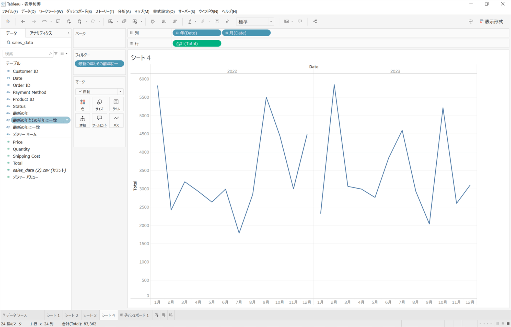Screen dimensions: 511x327
Task: Collapse the data pane with chevron
Action: 68,33
